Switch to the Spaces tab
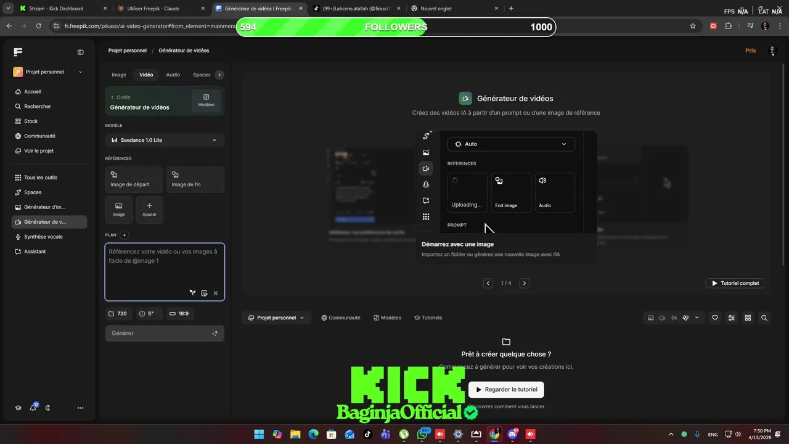Viewport: 789px width, 444px height. pyautogui.click(x=202, y=75)
